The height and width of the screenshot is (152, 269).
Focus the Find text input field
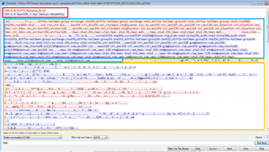(x=131, y=143)
